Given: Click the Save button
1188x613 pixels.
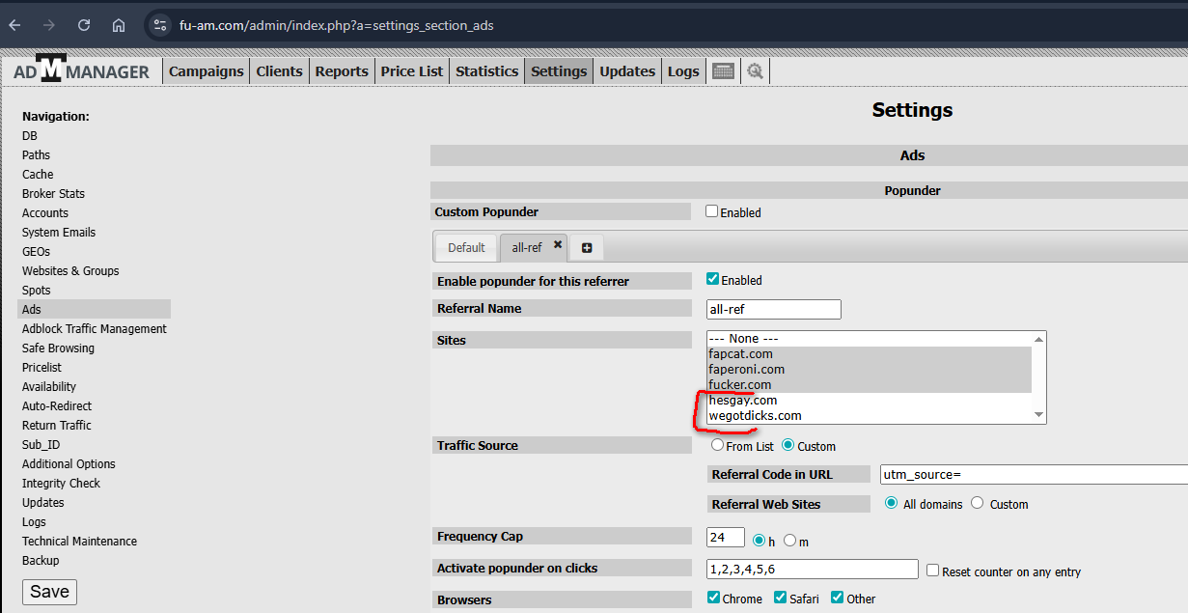Looking at the screenshot, I should coord(49,592).
